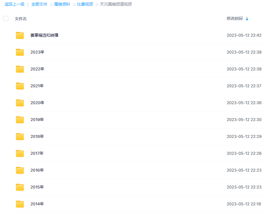The height and width of the screenshot is (213, 268).
Task: Select the 2019年 row's modified date 2023-05-12 22:30
Action: 244,120
